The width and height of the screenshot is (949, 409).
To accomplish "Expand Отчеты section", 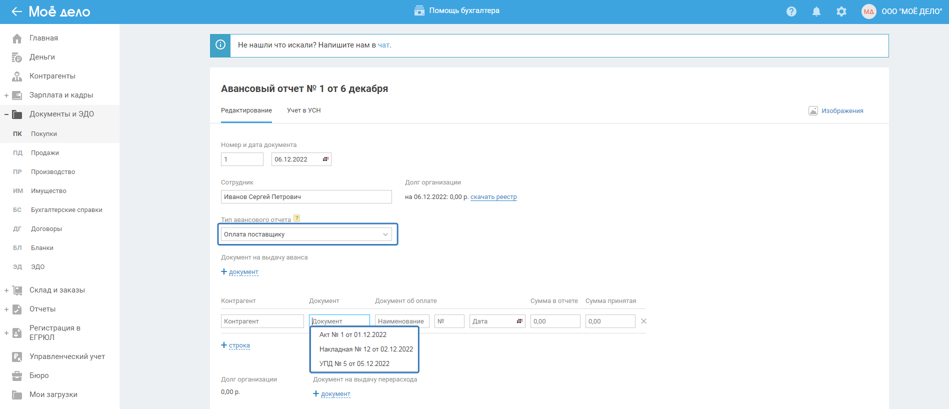I will [x=6, y=309].
